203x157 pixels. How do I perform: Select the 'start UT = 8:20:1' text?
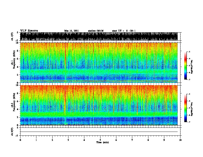124,31
